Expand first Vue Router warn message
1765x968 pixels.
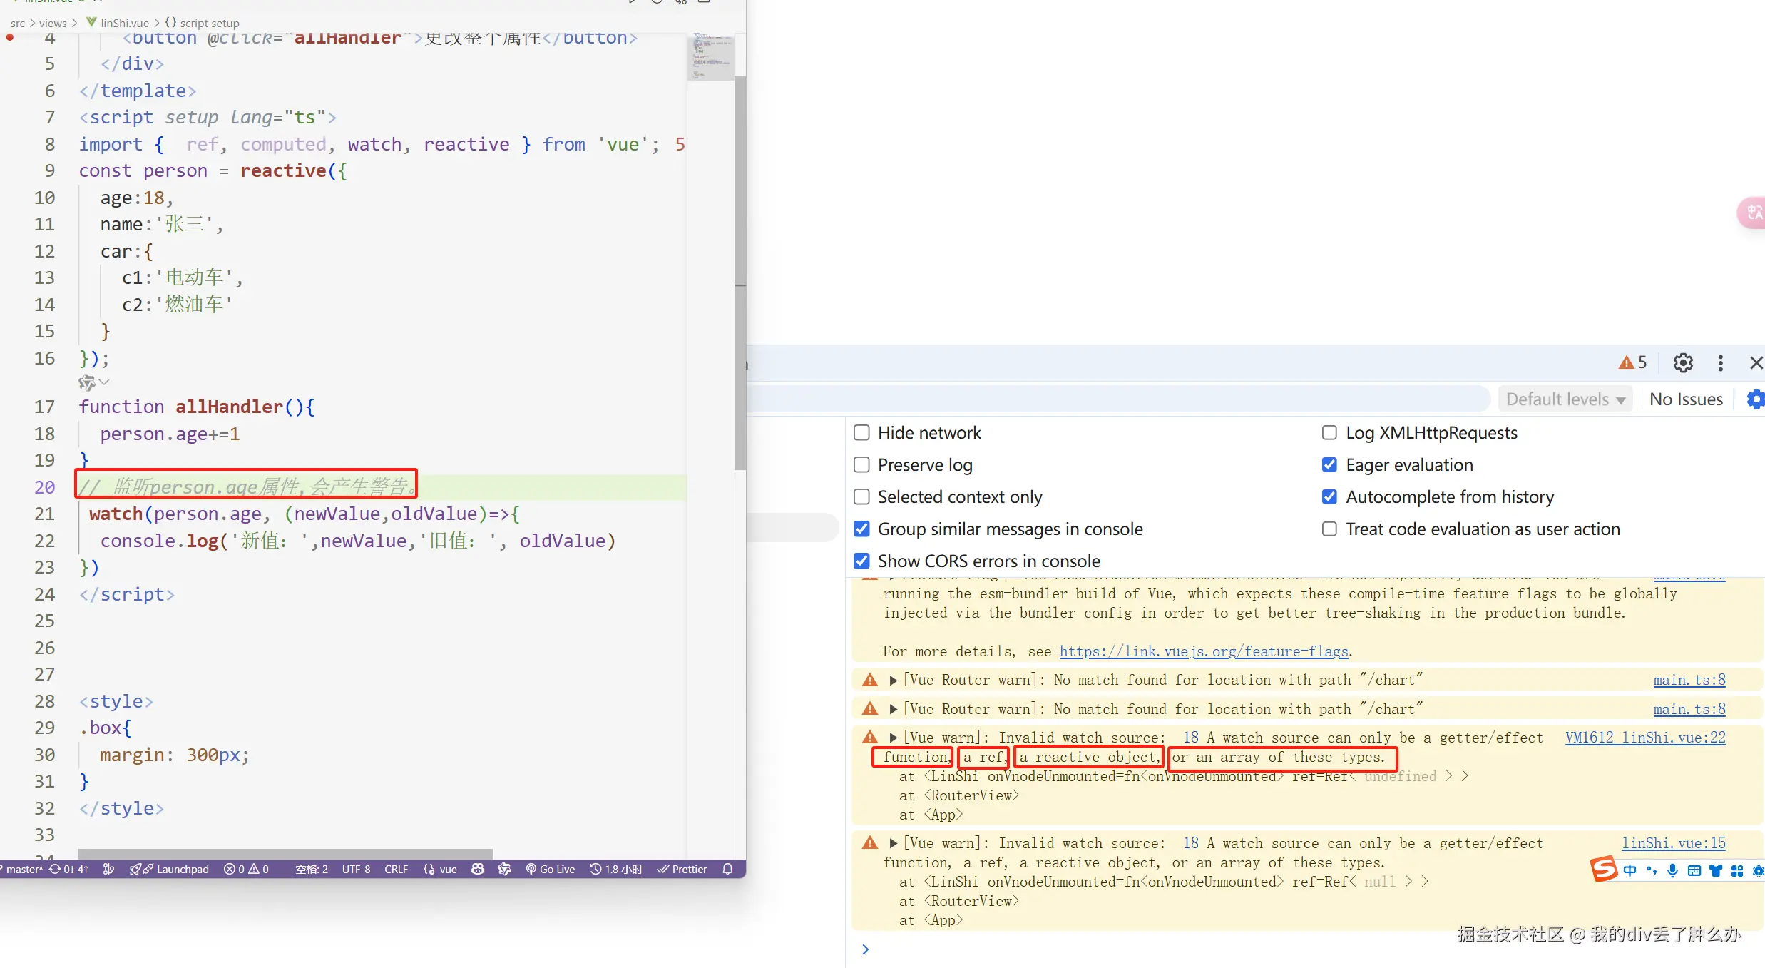(893, 681)
